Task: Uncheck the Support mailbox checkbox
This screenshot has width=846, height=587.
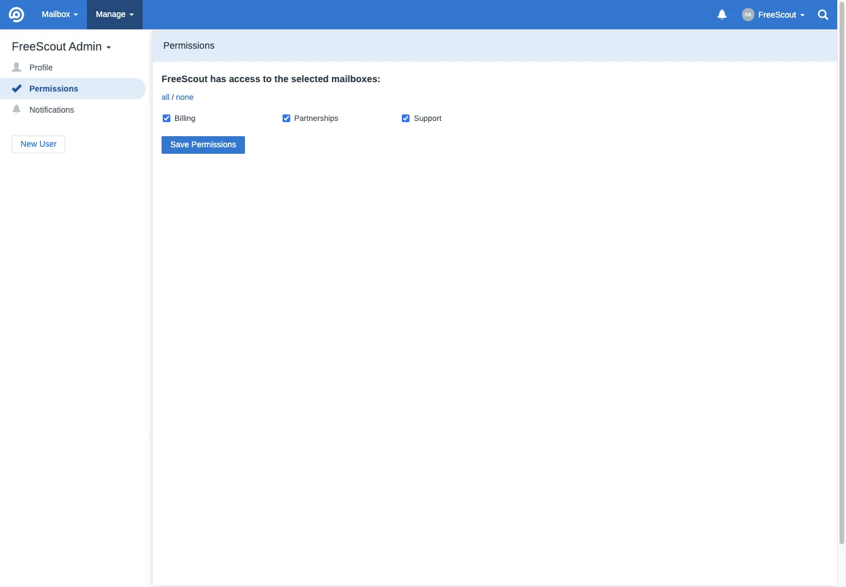Action: (x=405, y=118)
